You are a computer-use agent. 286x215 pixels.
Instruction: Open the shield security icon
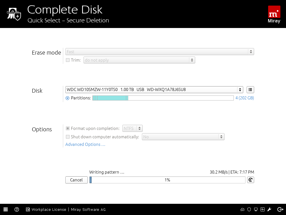(249, 209)
